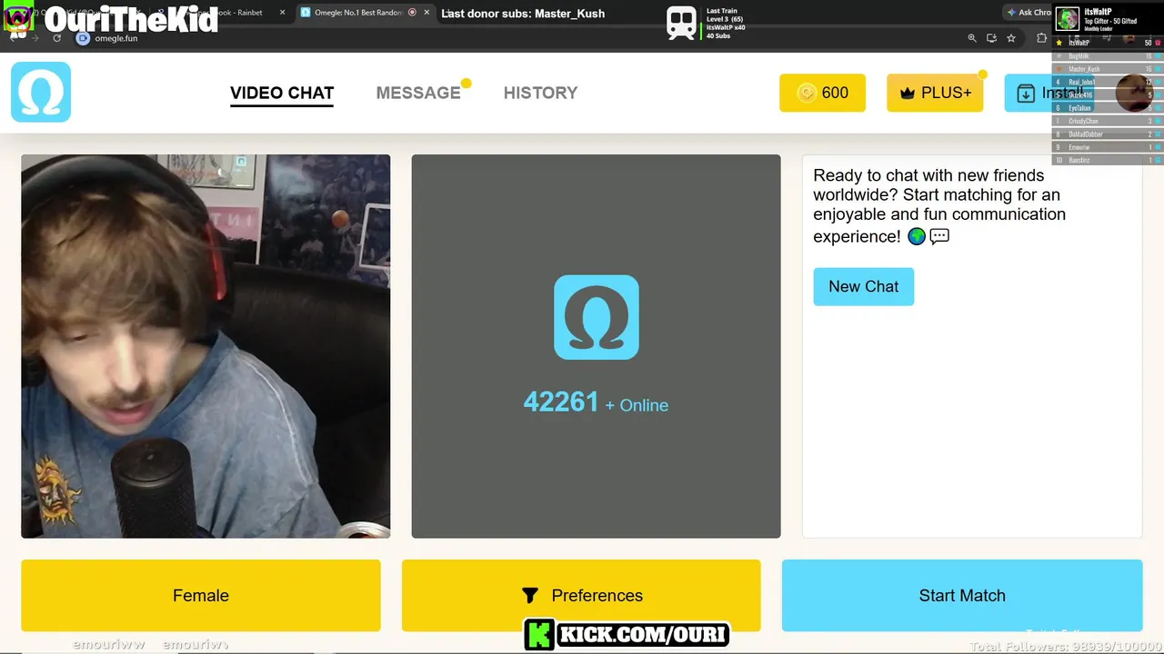Open the PLUS+ crown upgrade button
This screenshot has width=1164, height=654.
pos(935,93)
